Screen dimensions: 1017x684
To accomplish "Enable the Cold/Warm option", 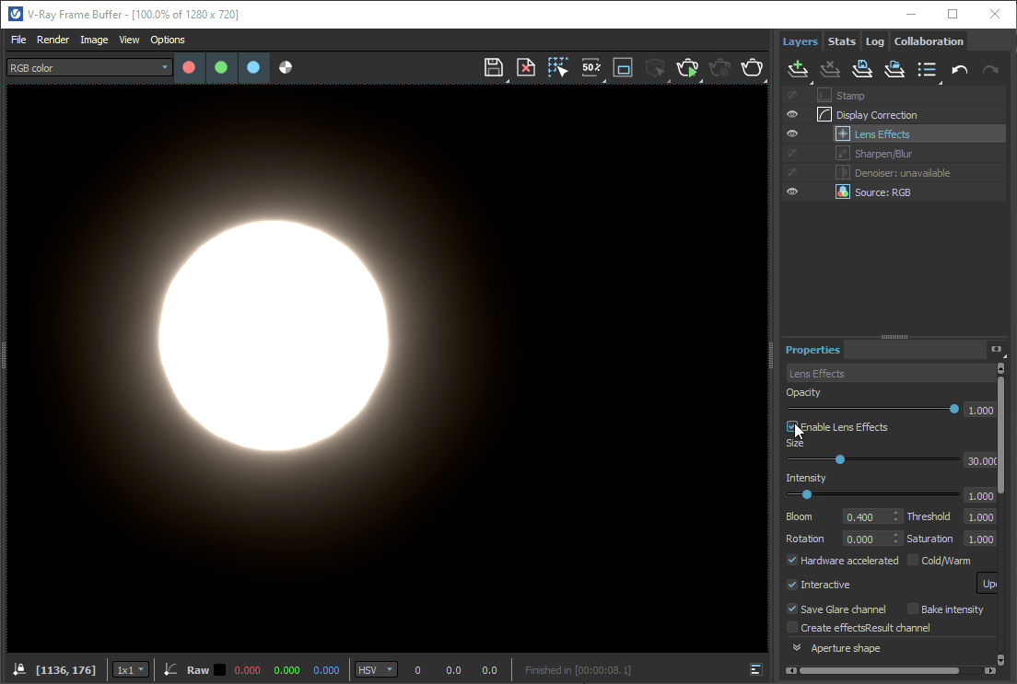I will pos(913,560).
